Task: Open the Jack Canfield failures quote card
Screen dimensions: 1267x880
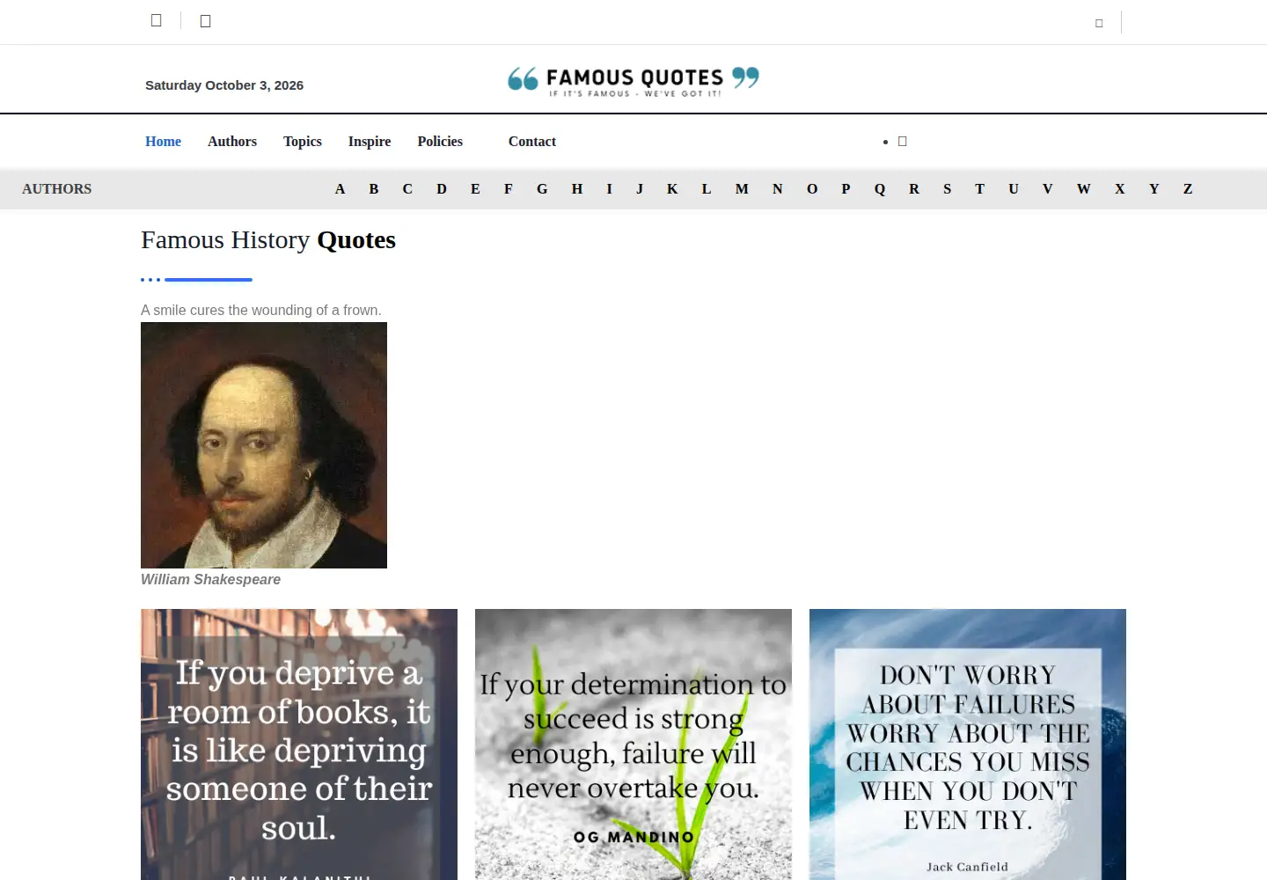Action: (968, 744)
